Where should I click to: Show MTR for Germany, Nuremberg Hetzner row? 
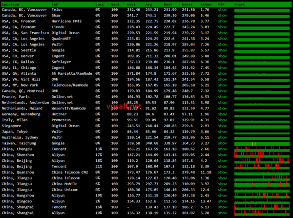pyautogui.click(x=222, y=114)
